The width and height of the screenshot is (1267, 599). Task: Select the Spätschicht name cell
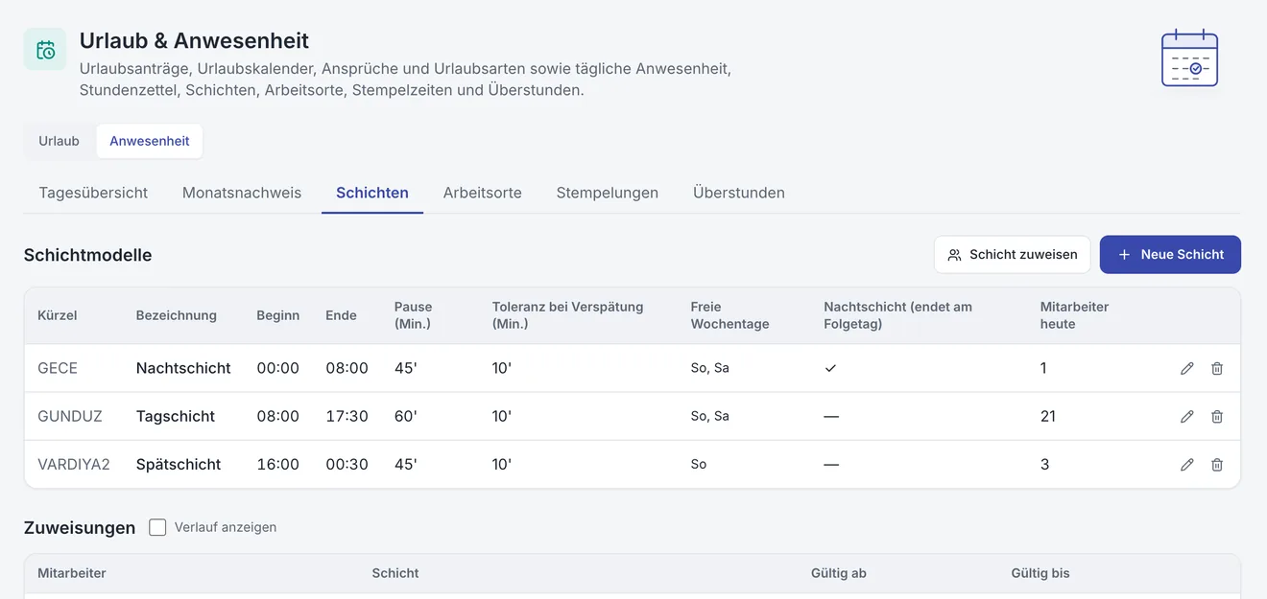click(x=179, y=464)
